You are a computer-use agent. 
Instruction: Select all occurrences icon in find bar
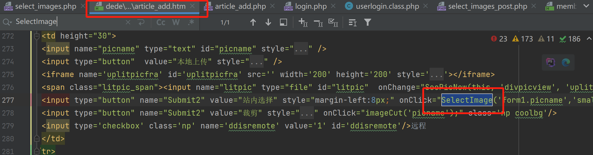pyautogui.click(x=333, y=22)
